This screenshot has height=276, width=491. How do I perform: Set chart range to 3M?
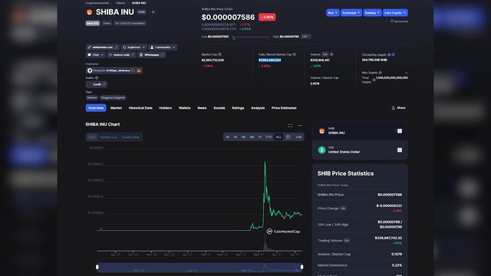[252, 137]
